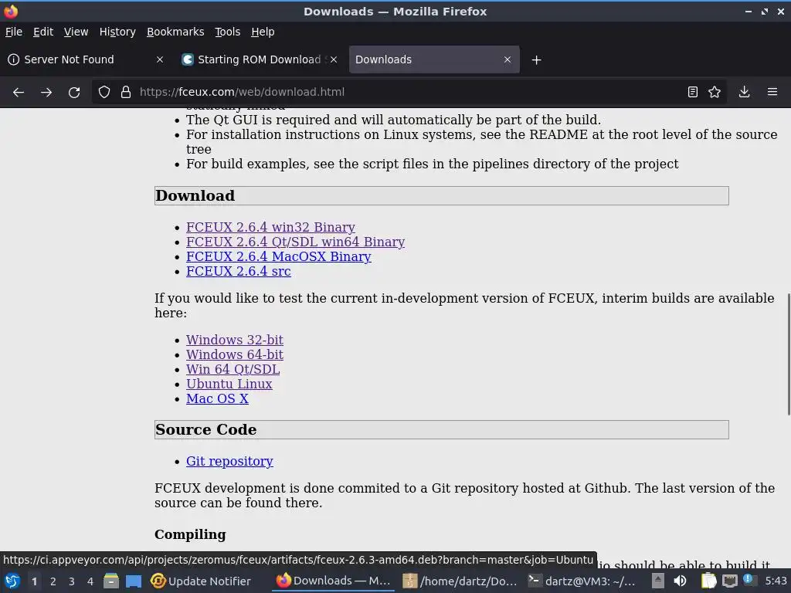Close the Starting ROM Download tab
Image resolution: width=791 pixels, height=593 pixels.
[334, 59]
